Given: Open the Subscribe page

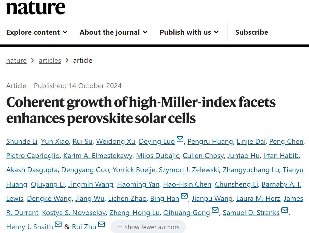Looking at the screenshot, I should tap(252, 32).
